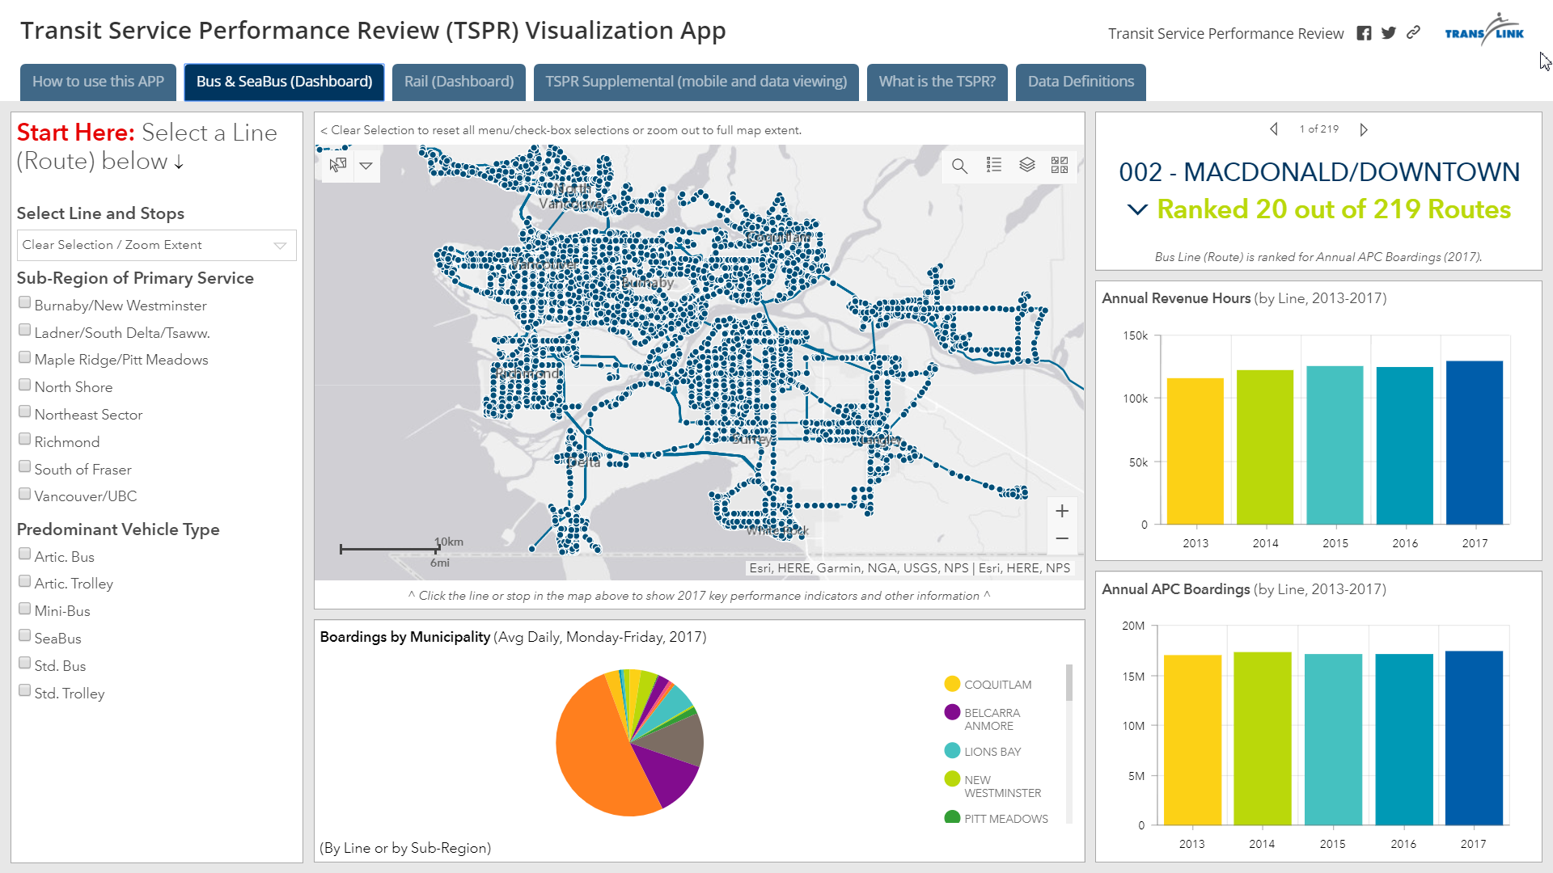Open the map legend list icon

[x=994, y=165]
